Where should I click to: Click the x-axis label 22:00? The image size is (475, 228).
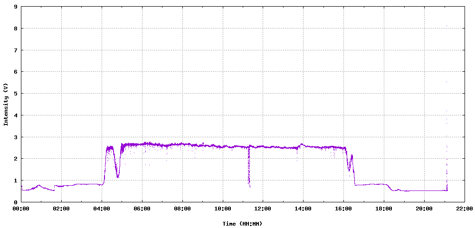coord(465,209)
